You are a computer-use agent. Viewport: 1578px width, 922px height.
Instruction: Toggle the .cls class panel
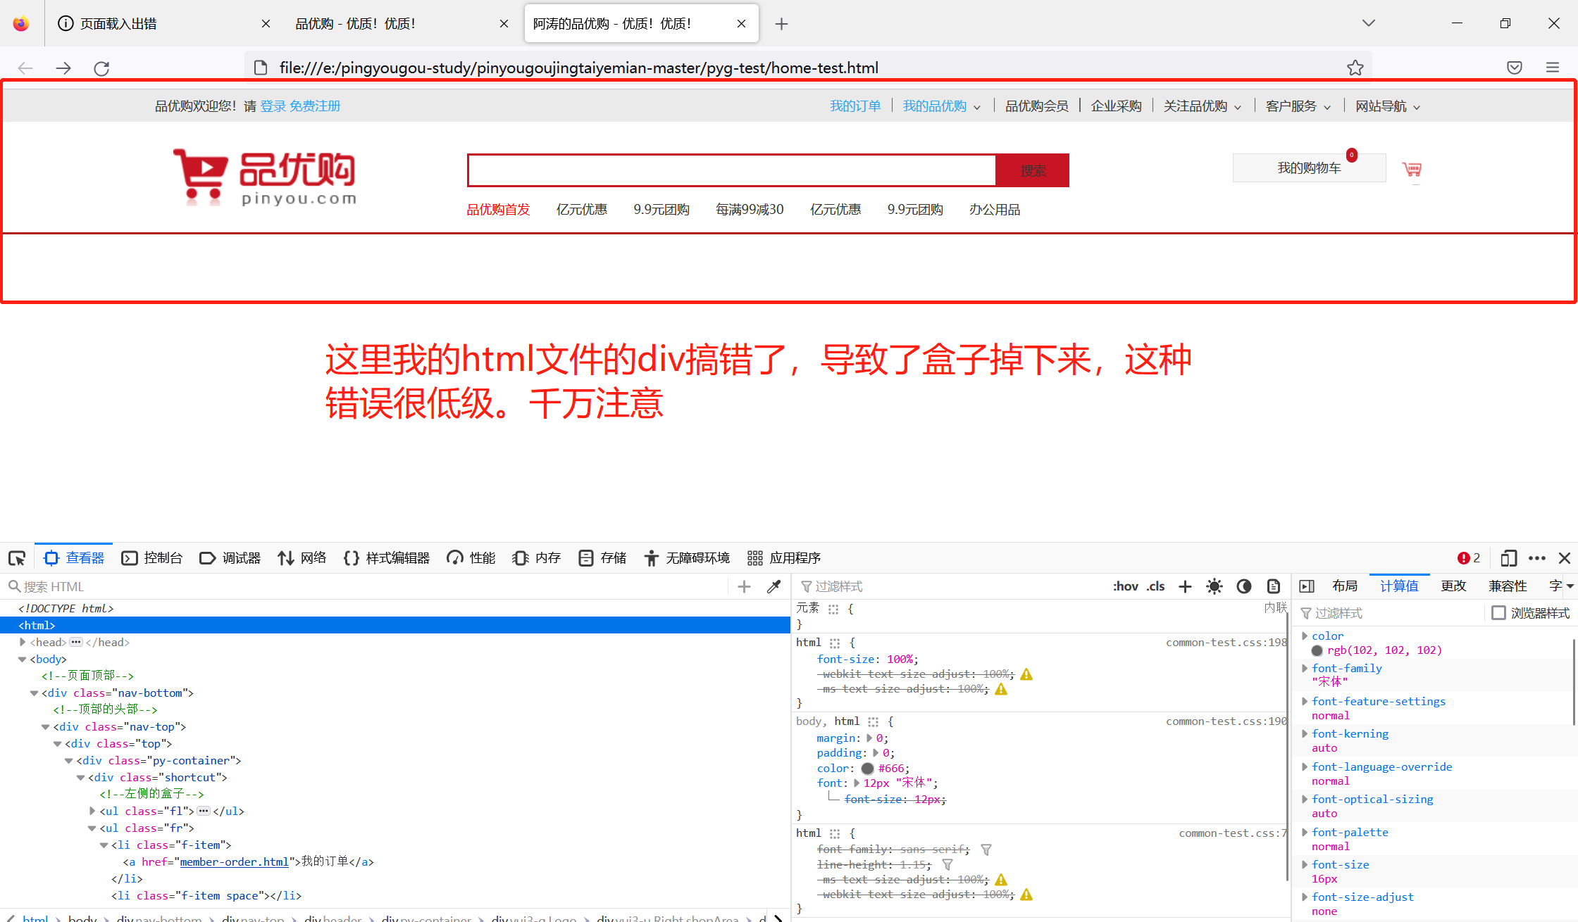(1155, 586)
